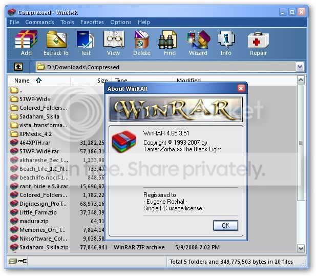Viewport: 316px width, 276px height.
Task: Click the 5/9/2008 2:02 PM modified date
Action: [197, 247]
